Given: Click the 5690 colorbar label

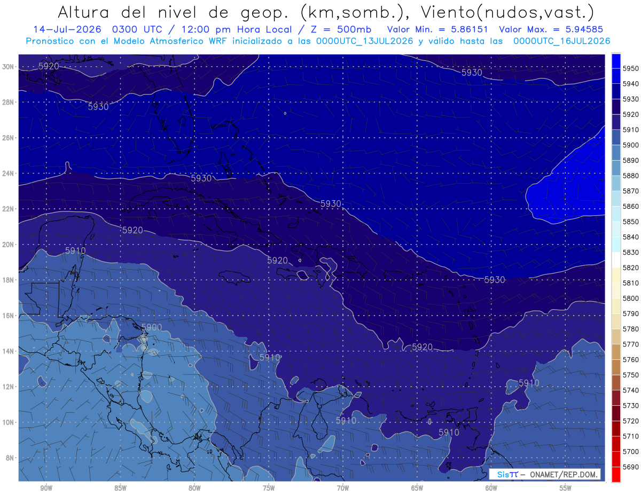Looking at the screenshot, I should [631, 466].
